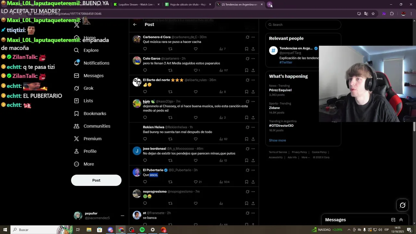Go back with the Post arrow

tap(135, 25)
